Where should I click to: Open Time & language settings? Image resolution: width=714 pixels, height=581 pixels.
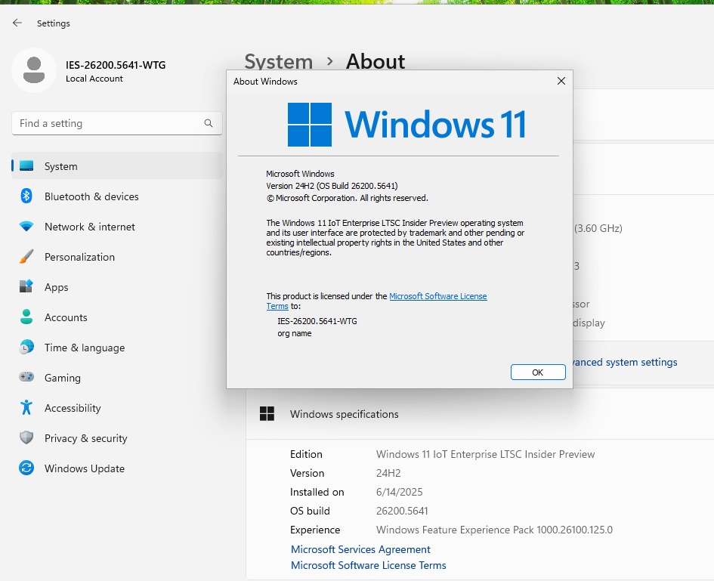click(x=117, y=348)
